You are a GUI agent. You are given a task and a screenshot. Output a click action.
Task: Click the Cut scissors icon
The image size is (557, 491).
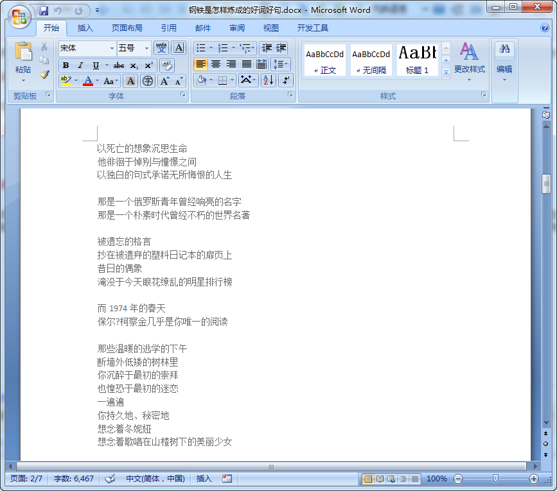coord(44,46)
